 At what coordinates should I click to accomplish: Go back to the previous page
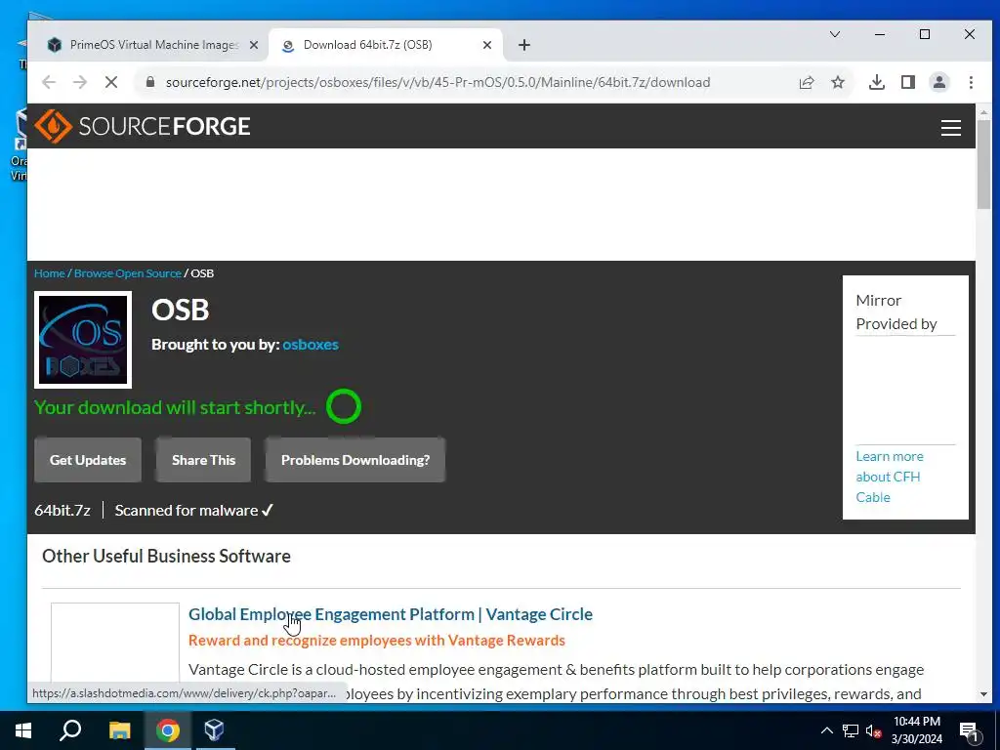pos(49,82)
